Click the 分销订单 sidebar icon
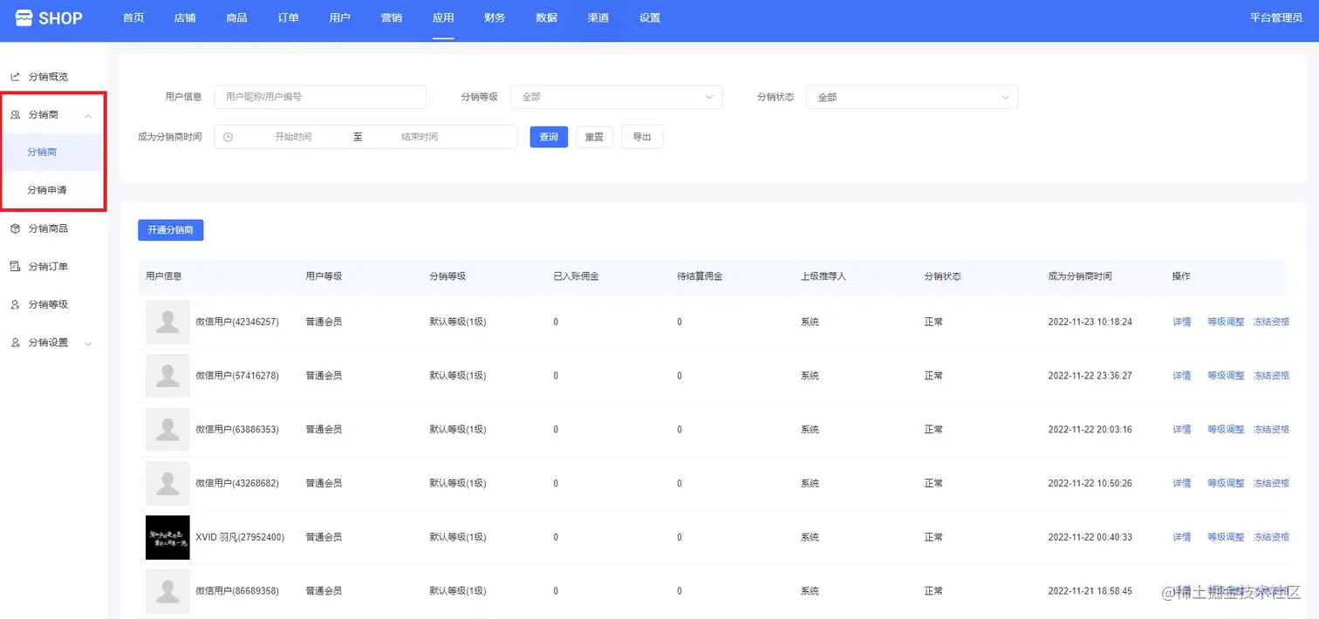 pos(15,266)
